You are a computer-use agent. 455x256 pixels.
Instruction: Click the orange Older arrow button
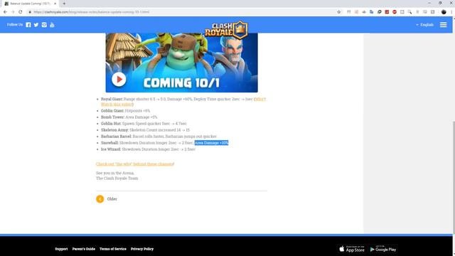100,199
